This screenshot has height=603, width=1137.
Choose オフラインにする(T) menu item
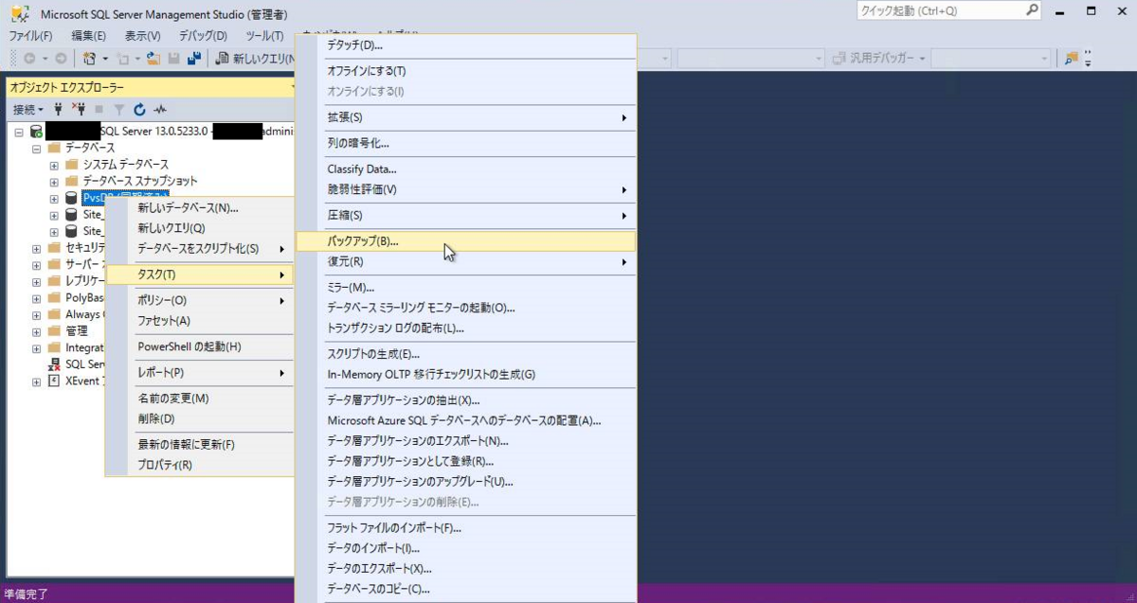[465, 71]
